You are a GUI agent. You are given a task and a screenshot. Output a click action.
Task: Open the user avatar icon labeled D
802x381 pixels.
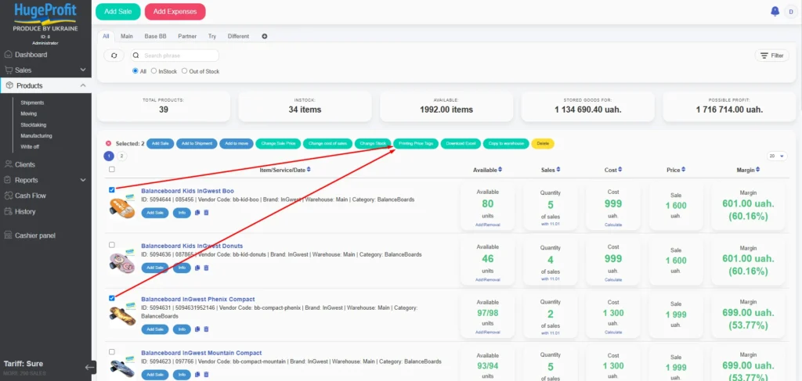pos(789,11)
